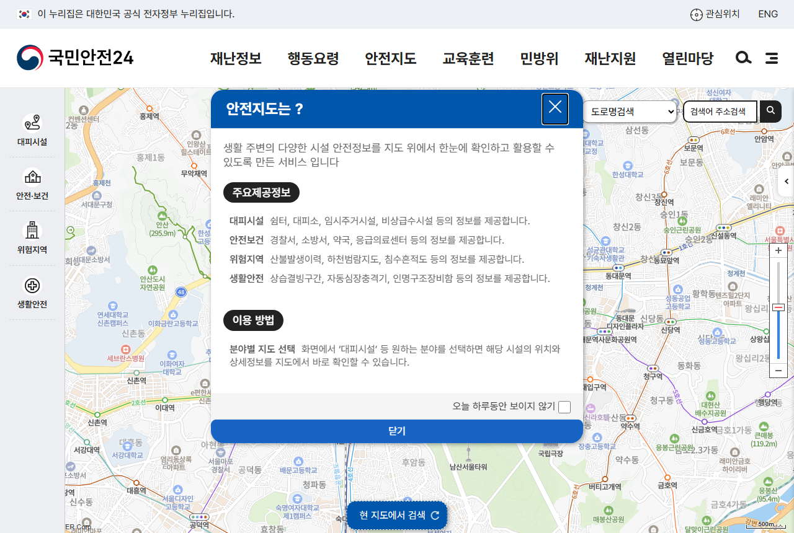The height and width of the screenshot is (533, 794).
Task: Click 현 지도에서 검색 button
Action: tap(397, 515)
